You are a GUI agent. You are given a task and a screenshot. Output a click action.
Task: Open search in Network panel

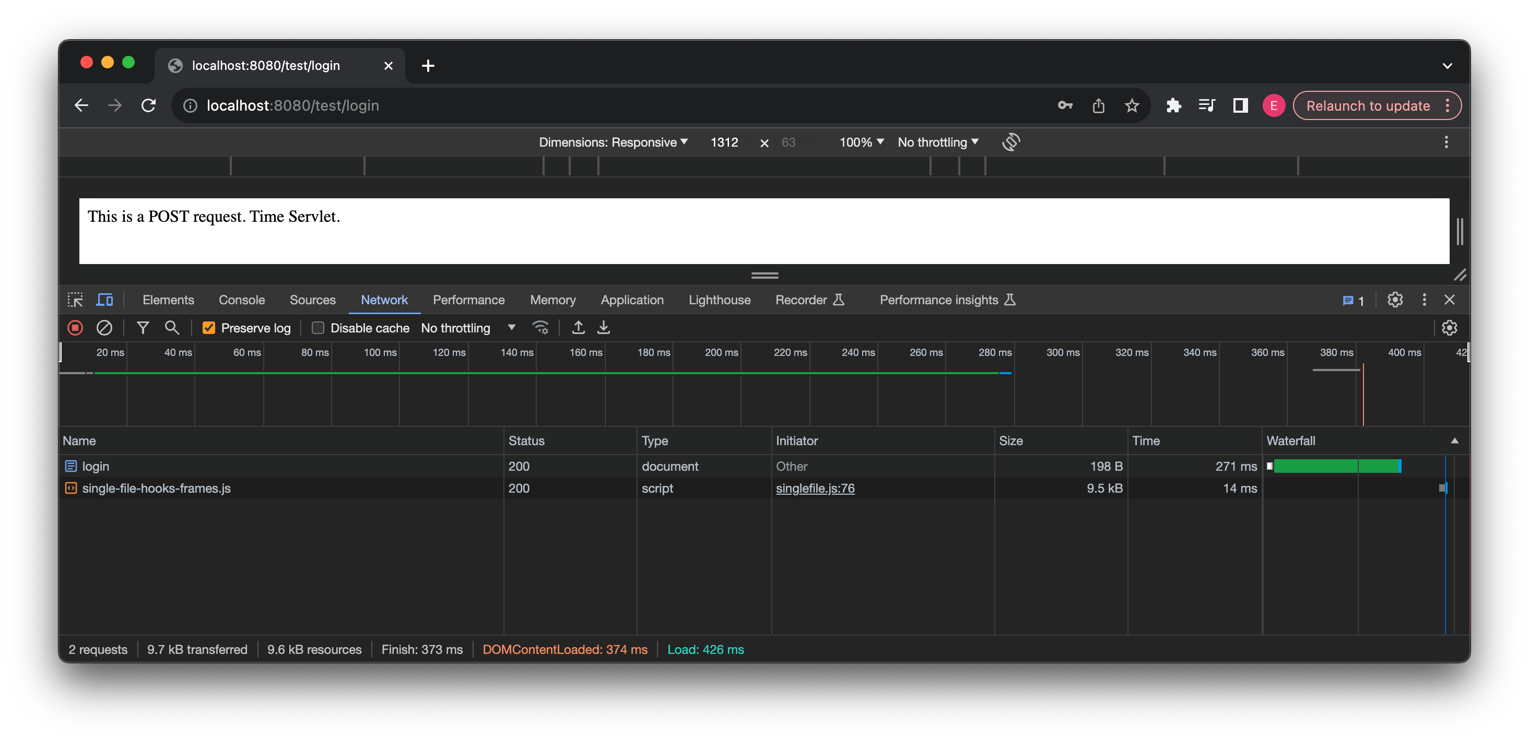[x=171, y=327]
